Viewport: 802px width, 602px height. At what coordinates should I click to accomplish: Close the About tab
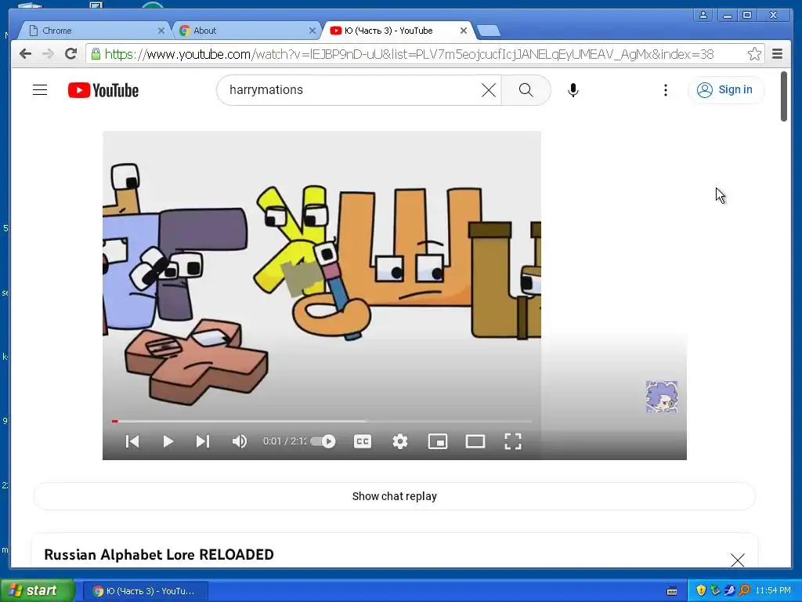tap(312, 31)
